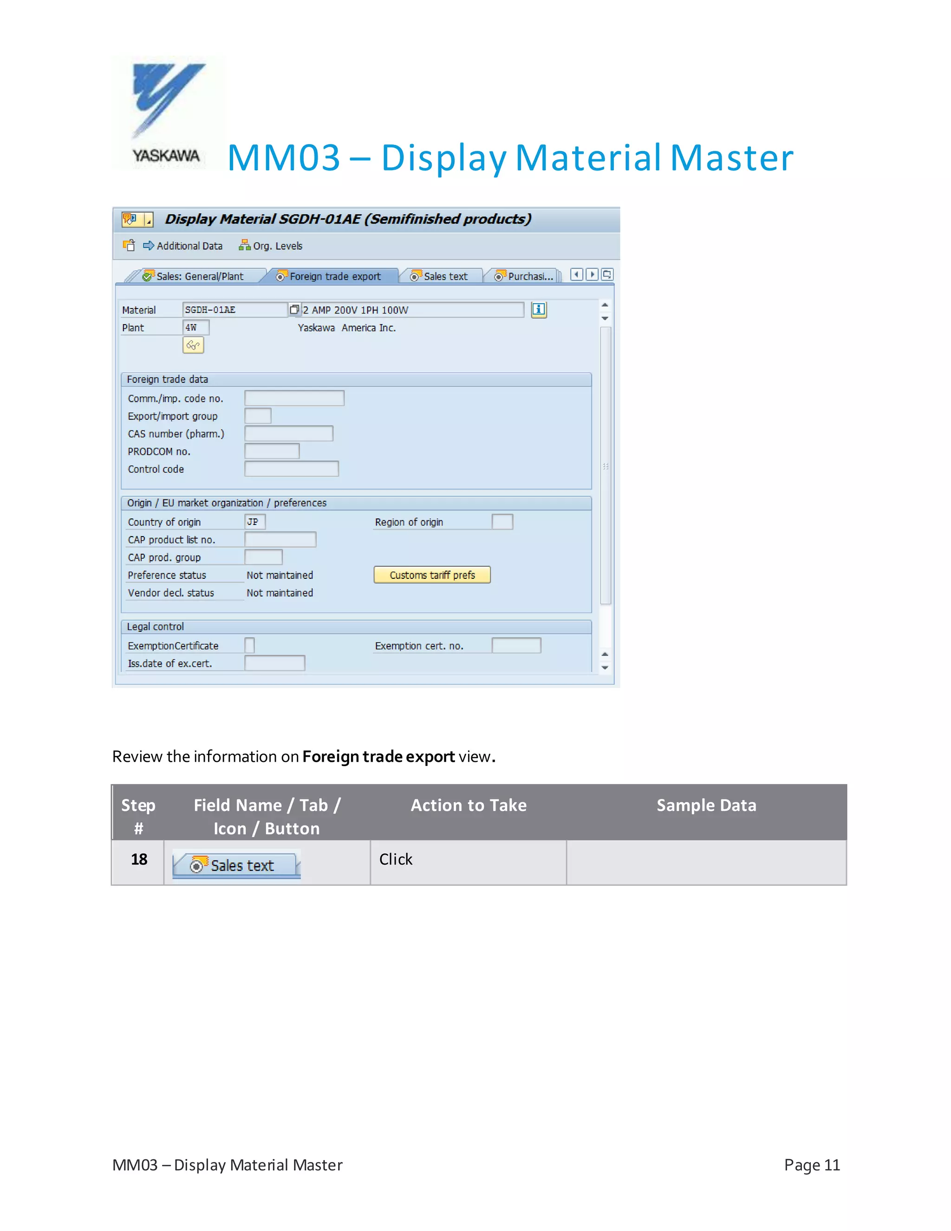The image size is (951, 1231).
Task: Open Additional Data
Action: point(183,246)
